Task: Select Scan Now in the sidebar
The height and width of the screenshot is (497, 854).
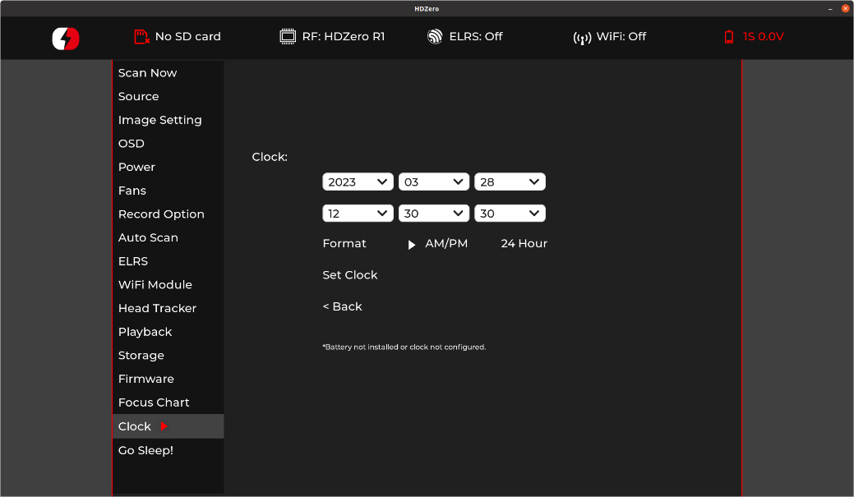Action: pyautogui.click(x=147, y=73)
